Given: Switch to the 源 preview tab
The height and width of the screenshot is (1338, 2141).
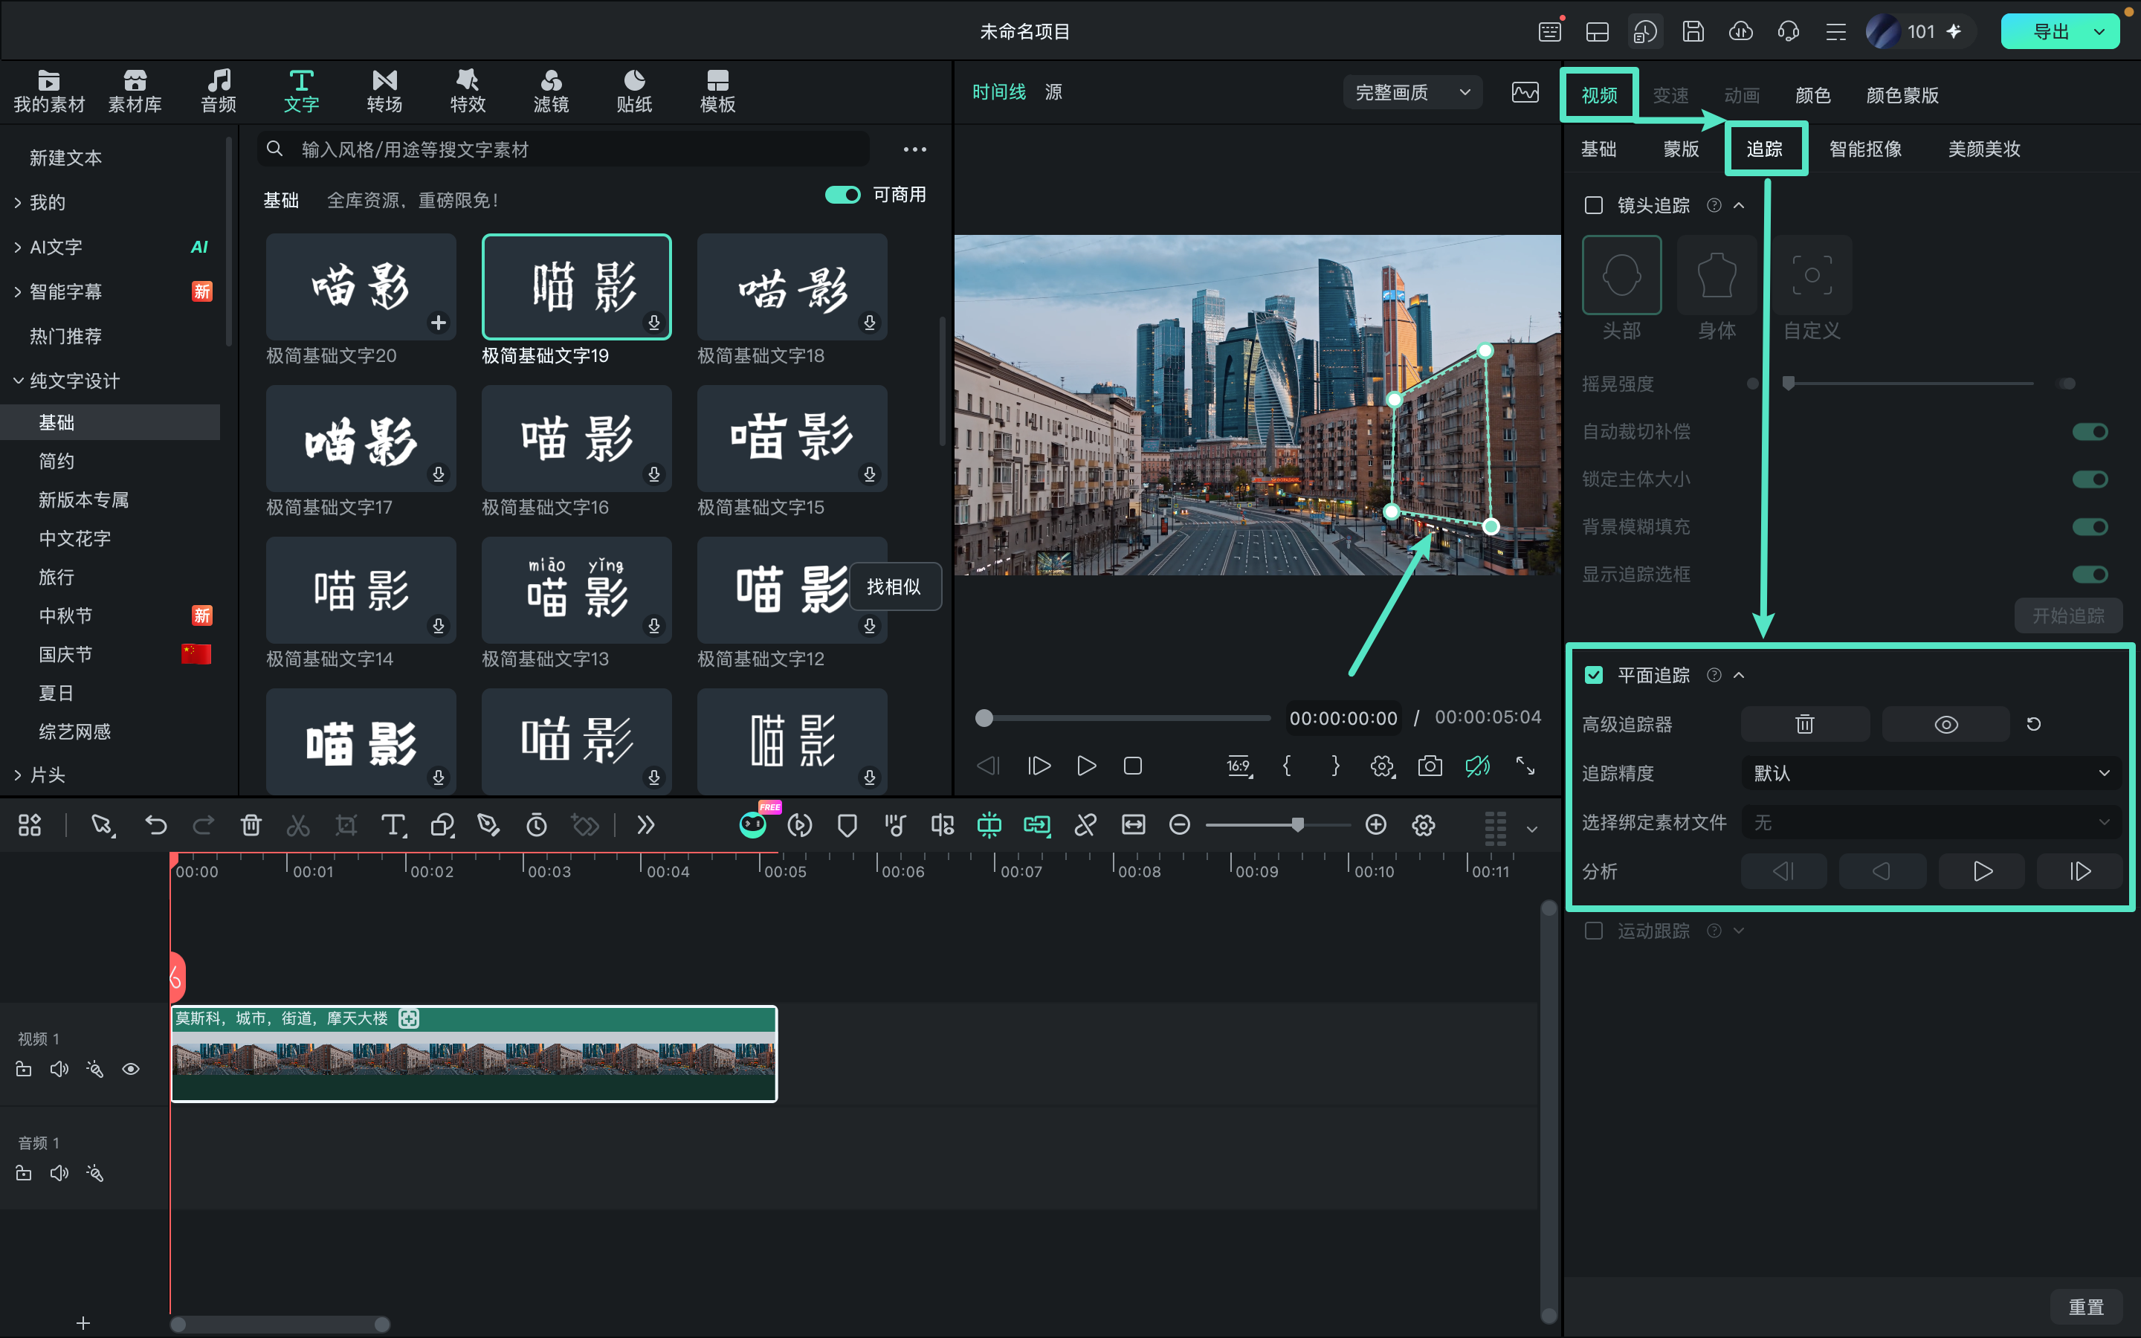Looking at the screenshot, I should tap(1053, 92).
